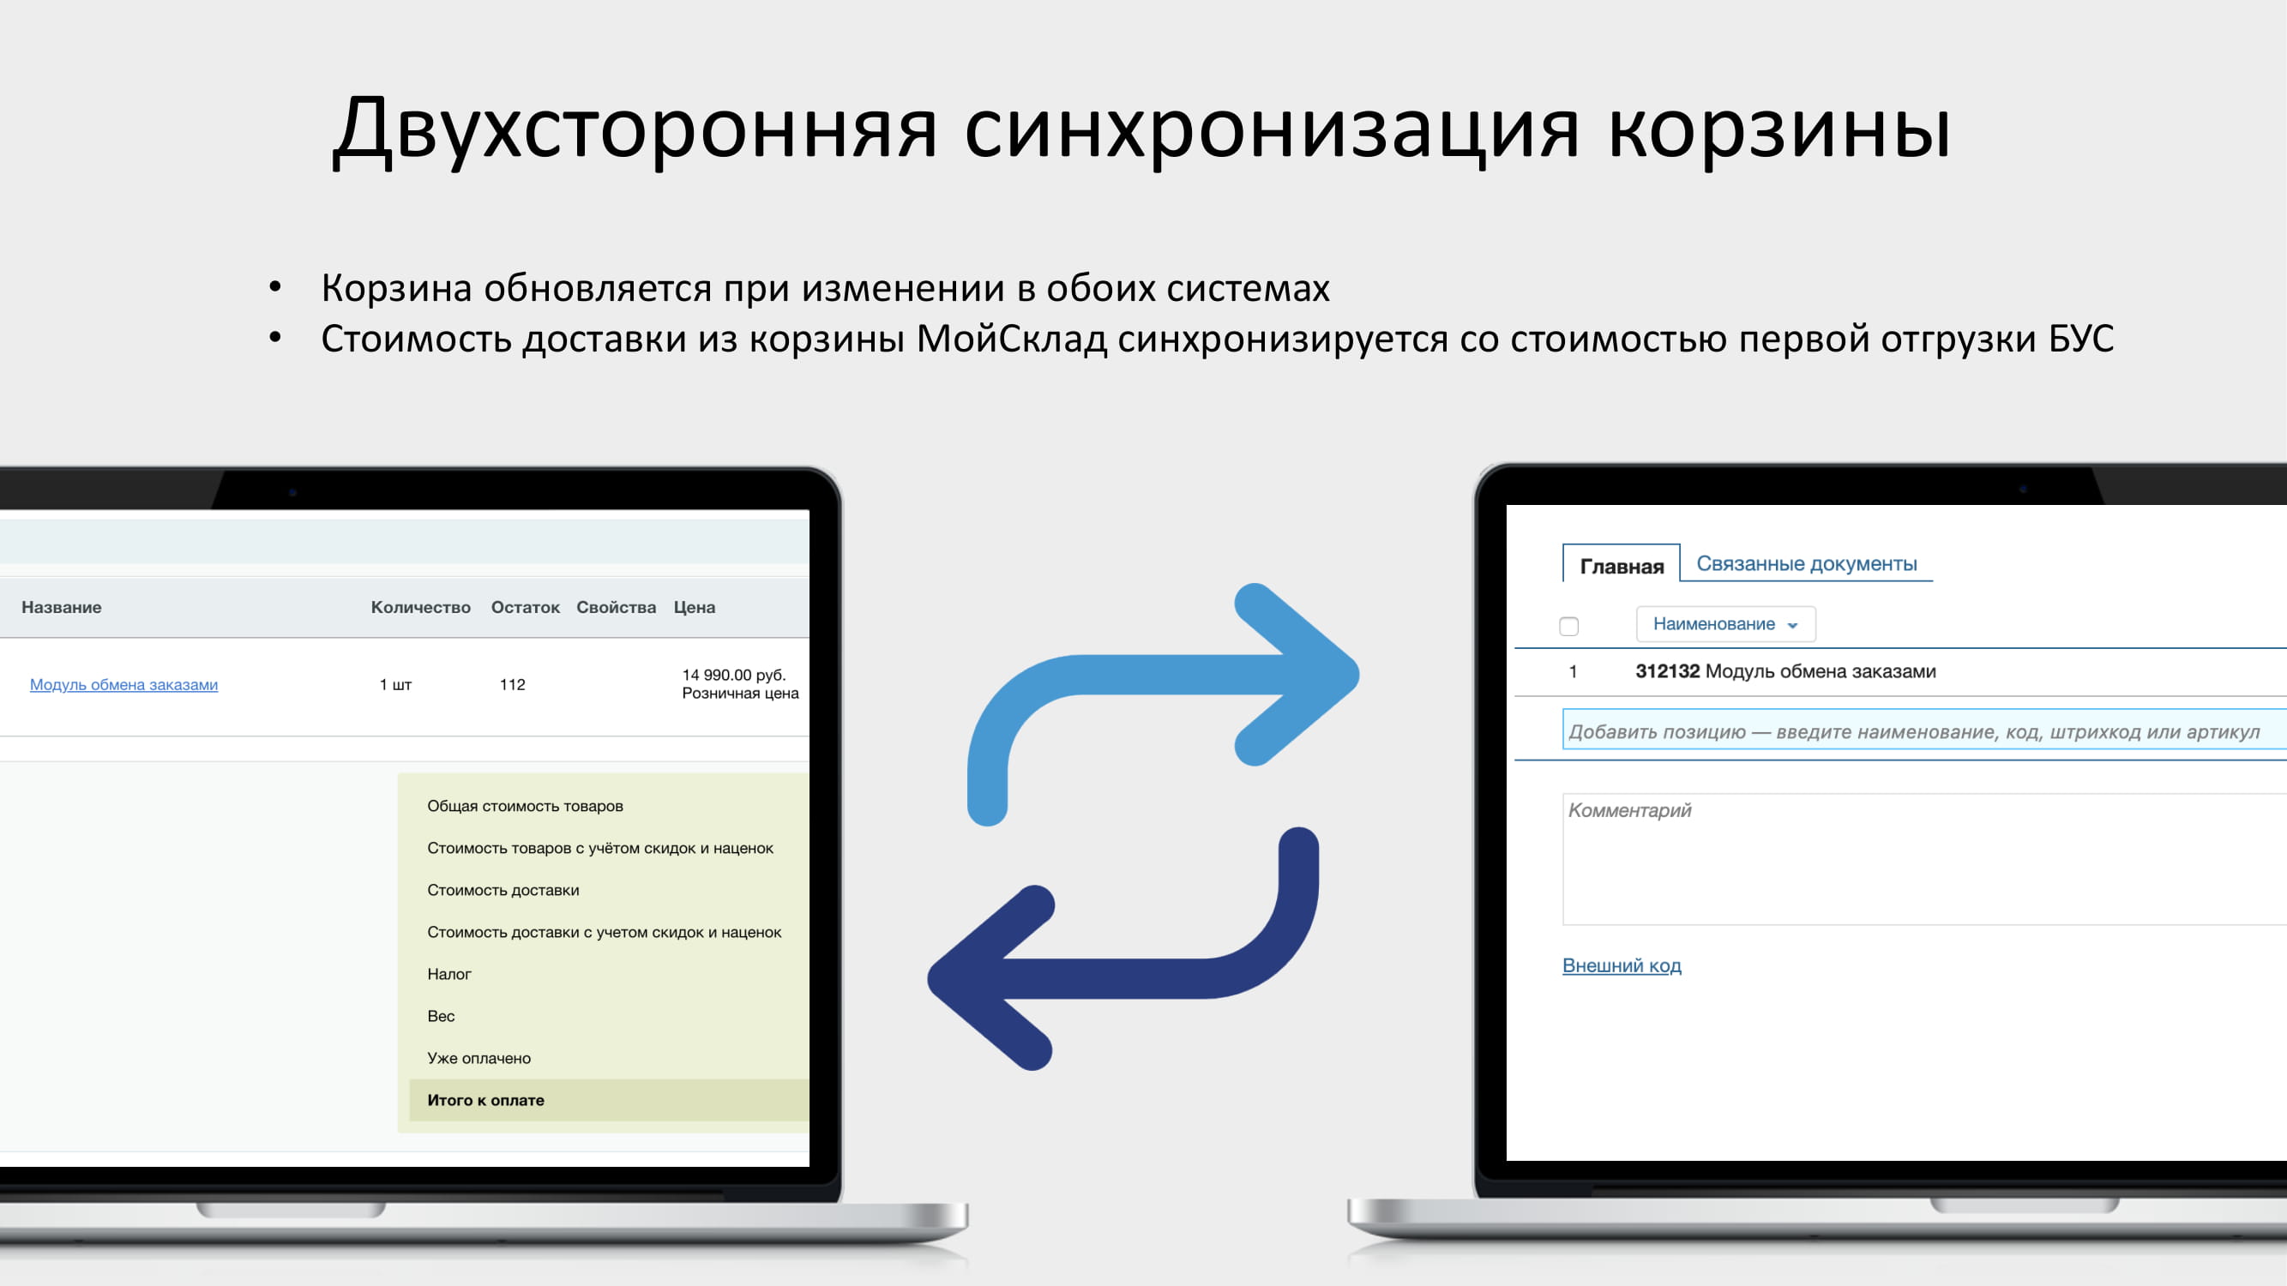Select the Главная tab
Image resolution: width=2287 pixels, height=1286 pixels.
point(1621,564)
